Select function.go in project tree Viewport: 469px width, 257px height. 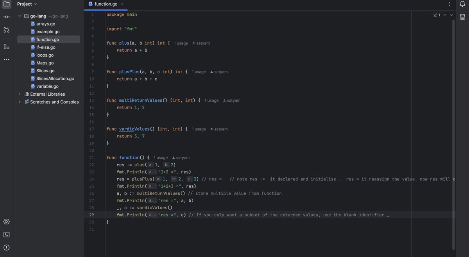point(48,39)
